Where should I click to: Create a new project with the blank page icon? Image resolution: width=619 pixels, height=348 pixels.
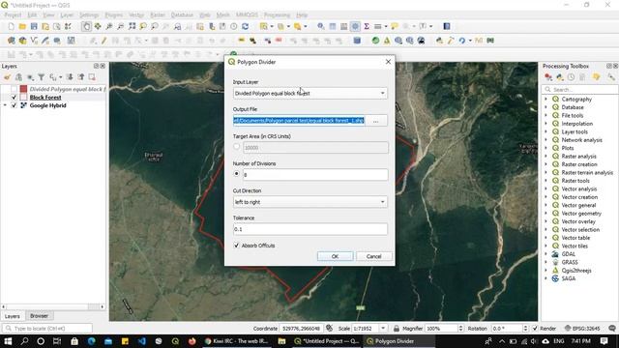pyautogui.click(x=11, y=26)
